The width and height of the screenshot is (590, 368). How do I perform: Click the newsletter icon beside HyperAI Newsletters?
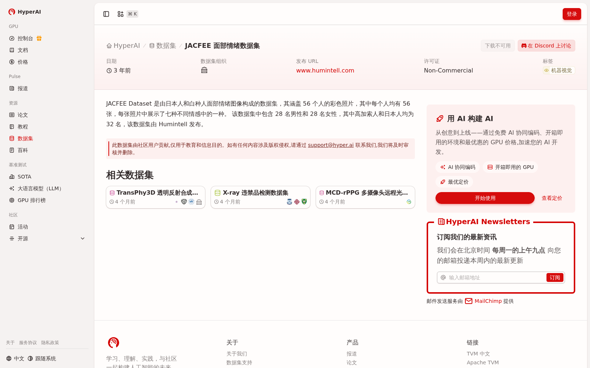(x=441, y=222)
